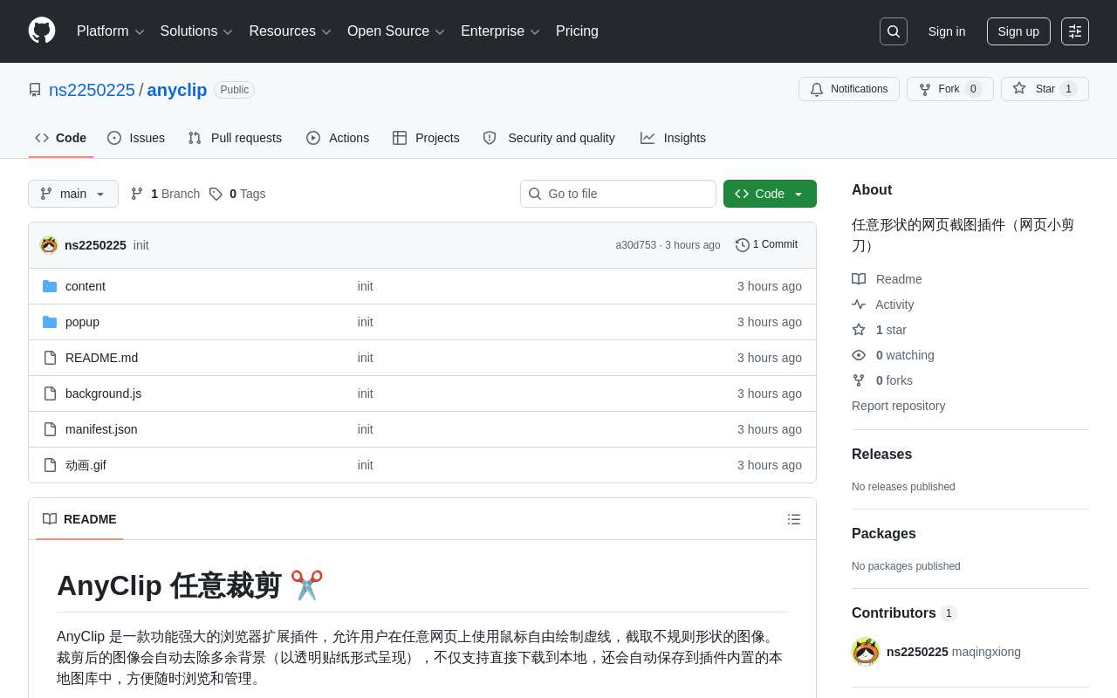The image size is (1117, 698).
Task: Open the Pull requests tab
Action: click(235, 138)
